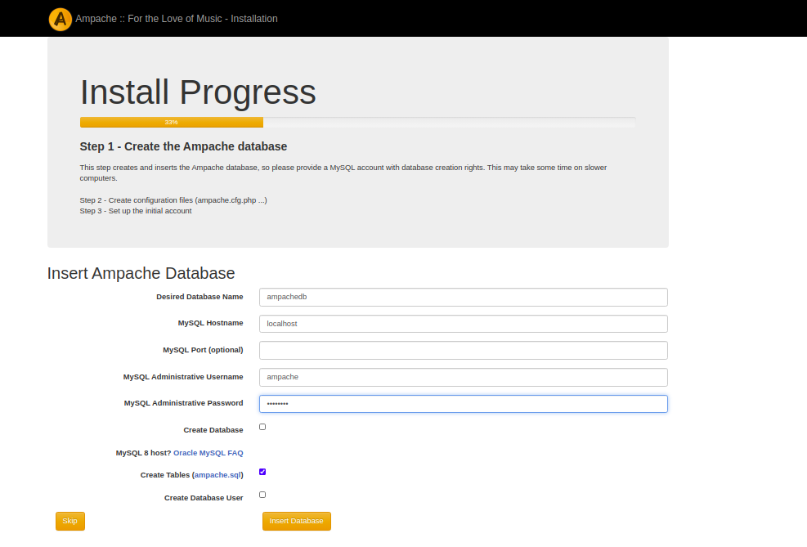807x547 pixels.
Task: Focus the MySQL Administrative Password field
Action: [464, 404]
